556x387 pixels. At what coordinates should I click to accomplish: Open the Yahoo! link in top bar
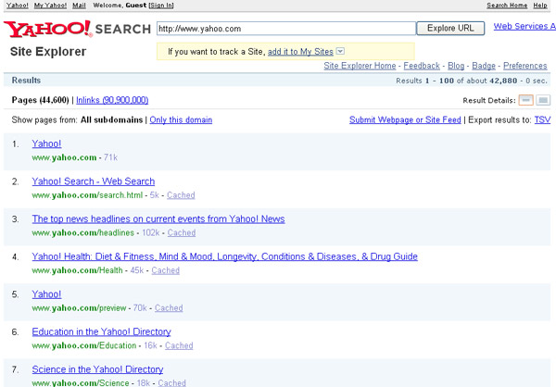coord(18,6)
